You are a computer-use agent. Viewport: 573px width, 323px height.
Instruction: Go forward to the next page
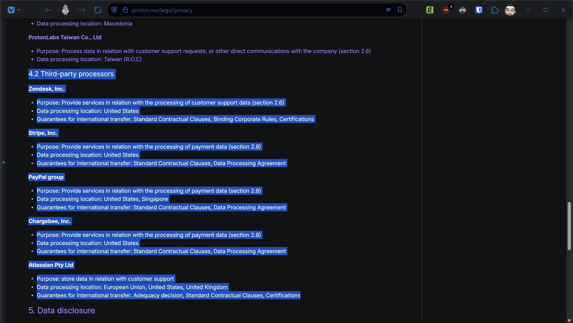[82, 10]
